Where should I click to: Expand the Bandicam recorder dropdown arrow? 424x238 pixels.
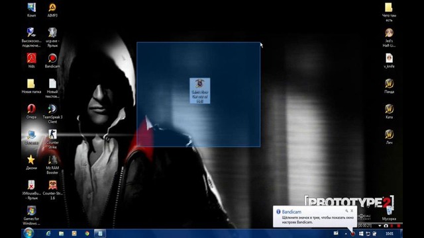(380, 225)
